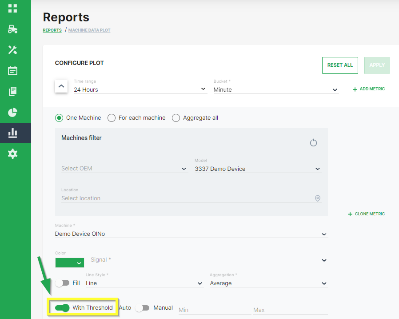Open the pie chart icon in sidebar
The width and height of the screenshot is (399, 319).
tap(12, 112)
